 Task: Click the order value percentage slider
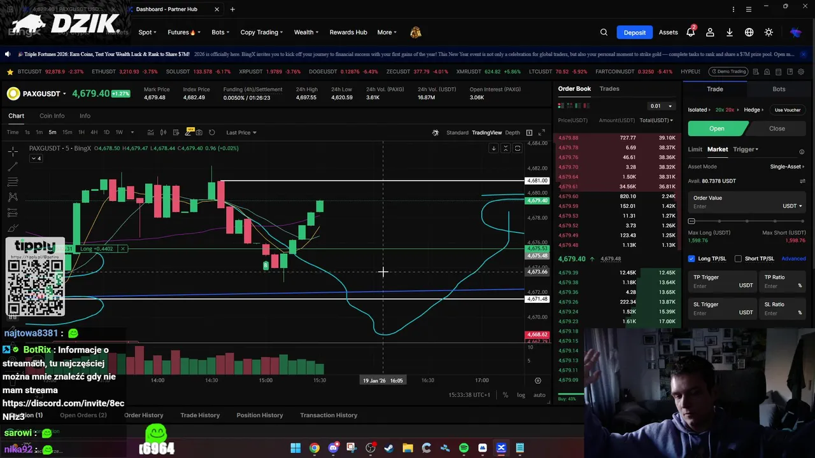(747, 221)
